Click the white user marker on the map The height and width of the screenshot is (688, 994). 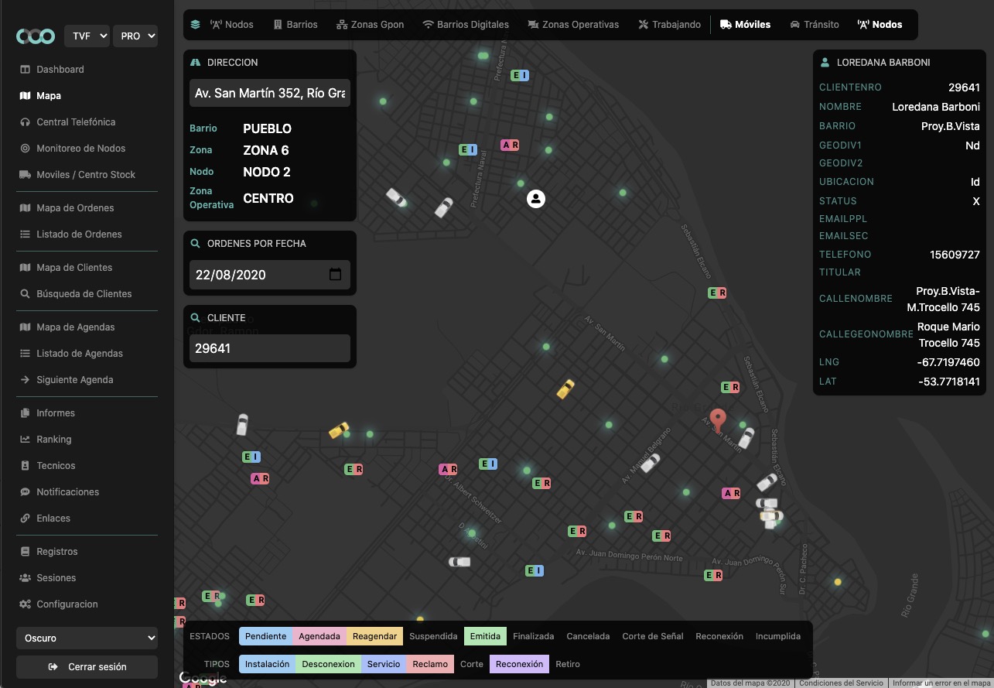click(536, 199)
